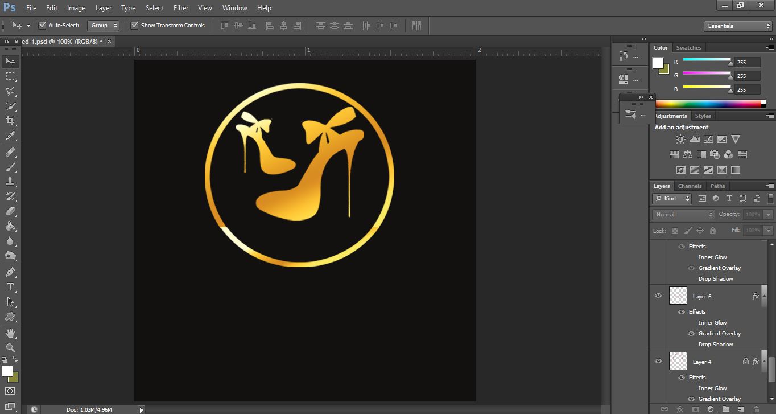Collapse Layer 4 effects list arrow
The width and height of the screenshot is (776, 414).
tap(764, 362)
